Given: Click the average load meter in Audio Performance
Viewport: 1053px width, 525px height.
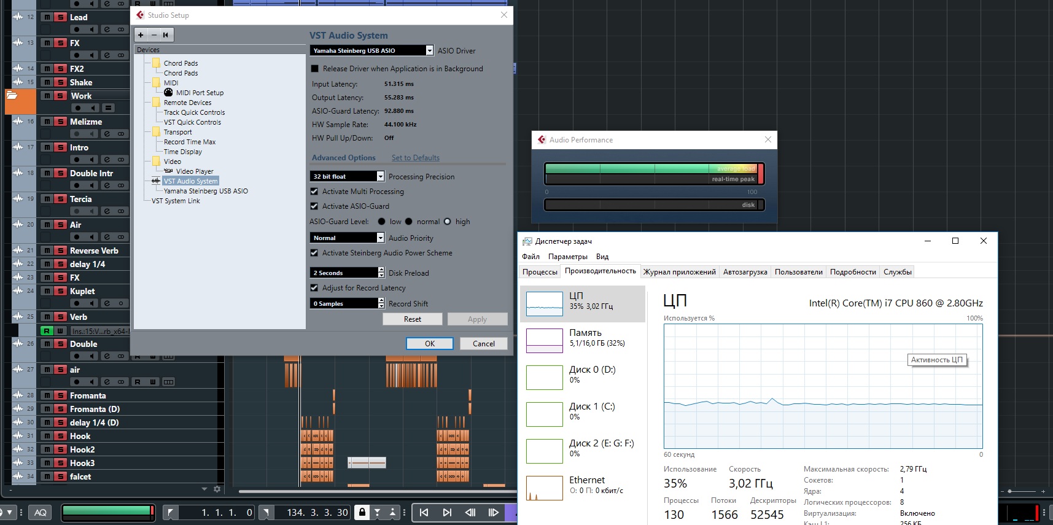Looking at the screenshot, I should pos(653,168).
